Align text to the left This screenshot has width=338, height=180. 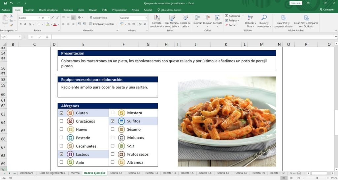coord(63,24)
